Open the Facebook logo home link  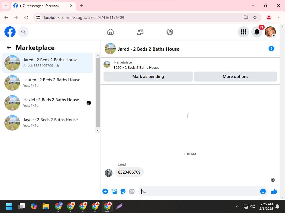(10, 32)
